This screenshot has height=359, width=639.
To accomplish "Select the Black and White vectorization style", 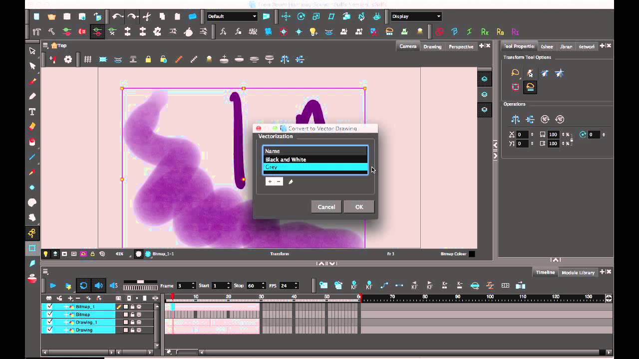I will [316, 160].
